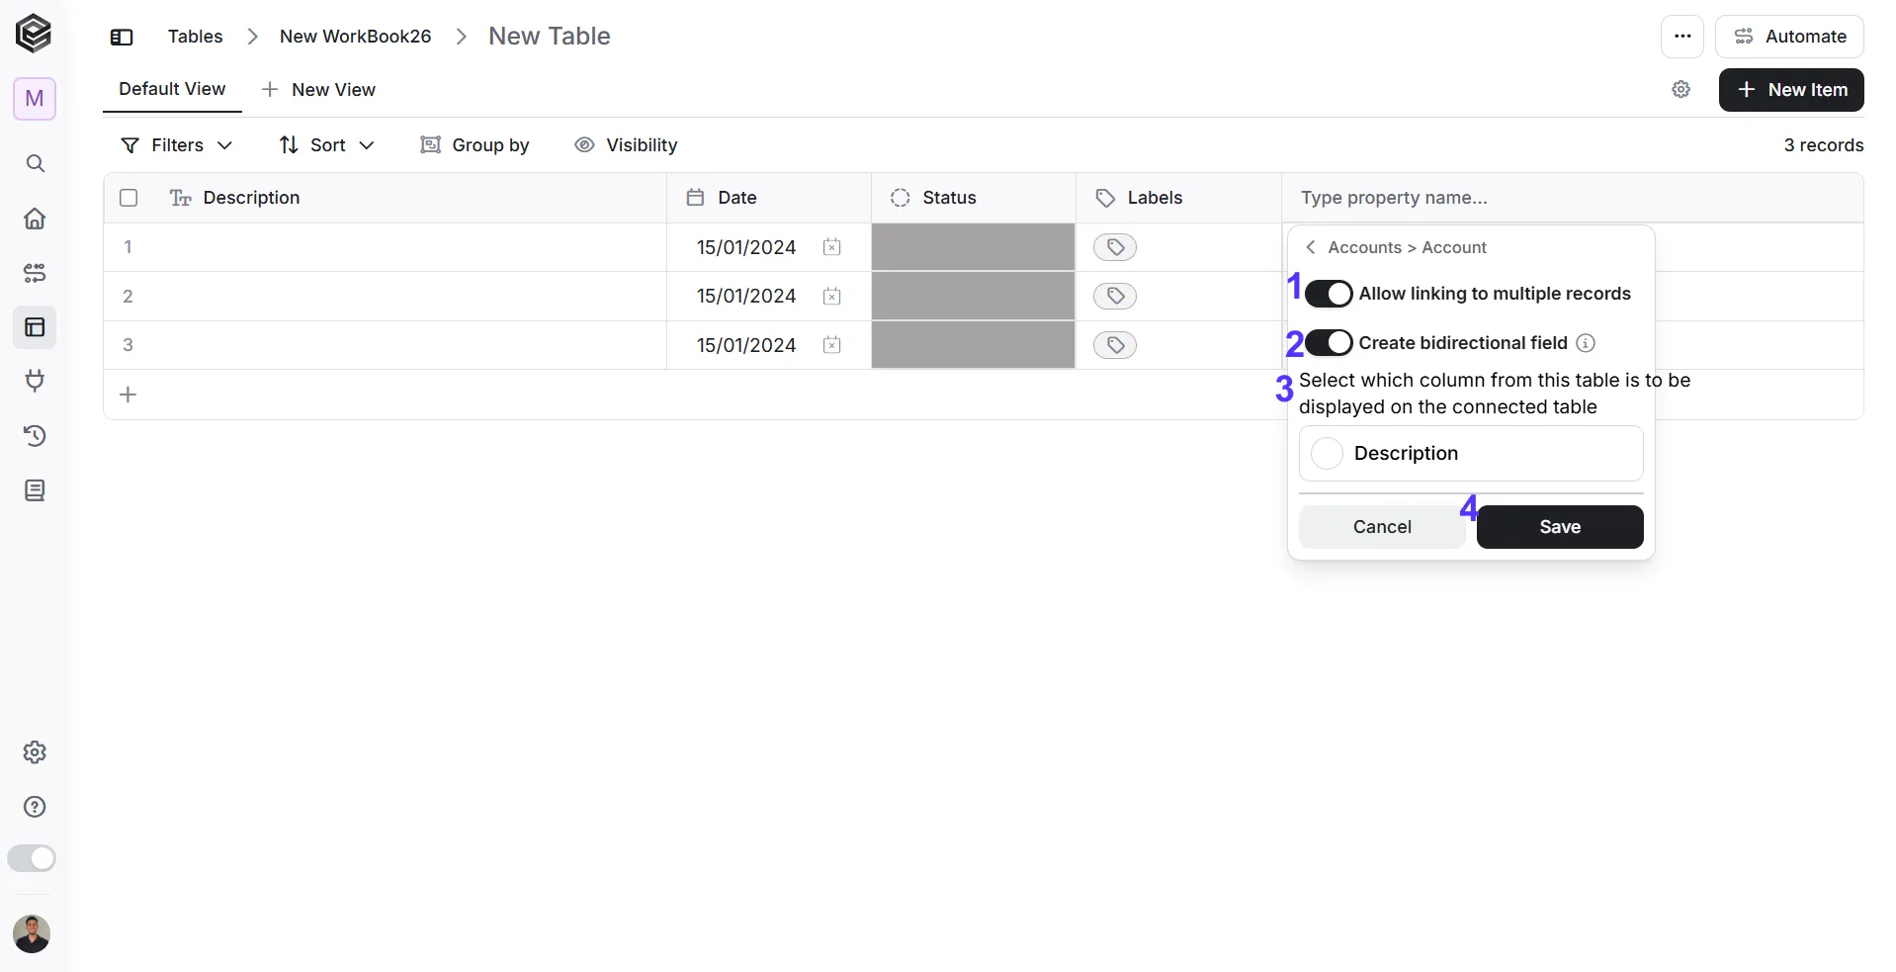The image size is (1896, 972).
Task: Open the help question icon
Action: click(x=35, y=807)
